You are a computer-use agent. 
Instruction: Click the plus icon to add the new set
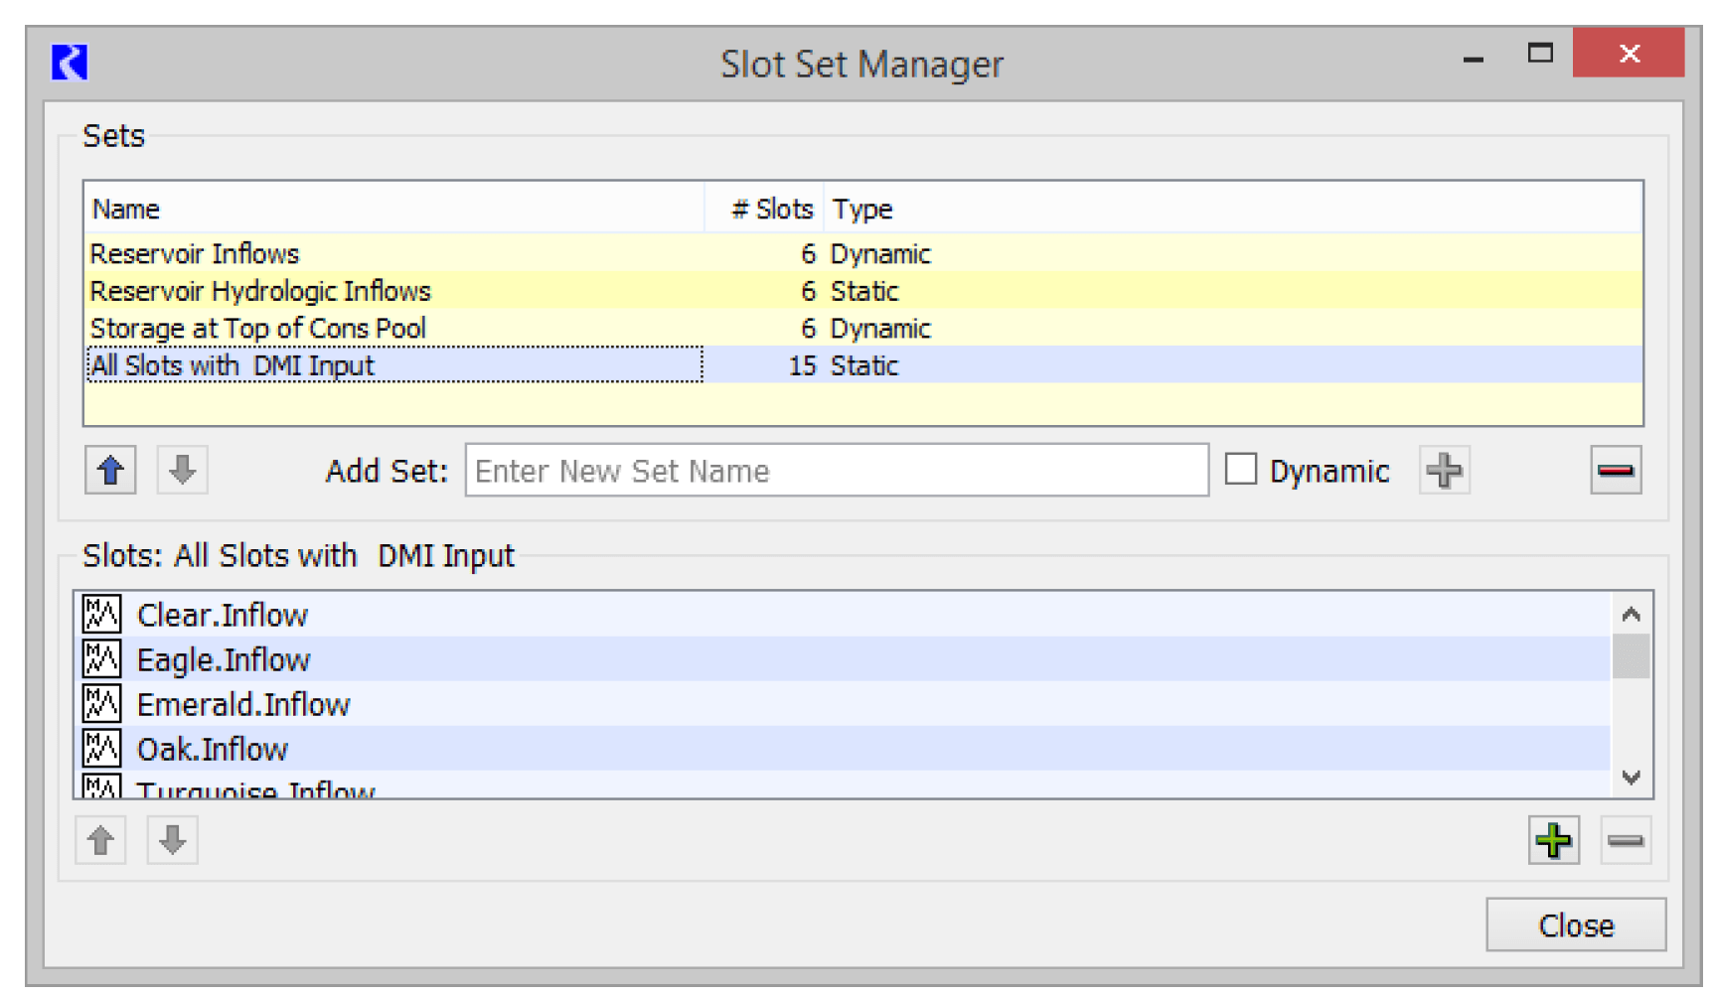(1446, 471)
